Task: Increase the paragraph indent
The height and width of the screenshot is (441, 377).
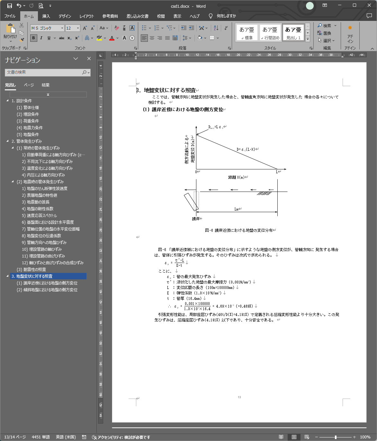Action: click(x=192, y=28)
